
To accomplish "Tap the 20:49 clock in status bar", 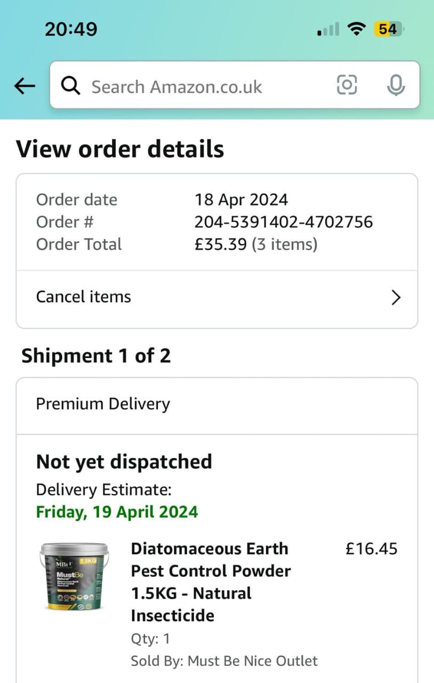I will coord(71,29).
